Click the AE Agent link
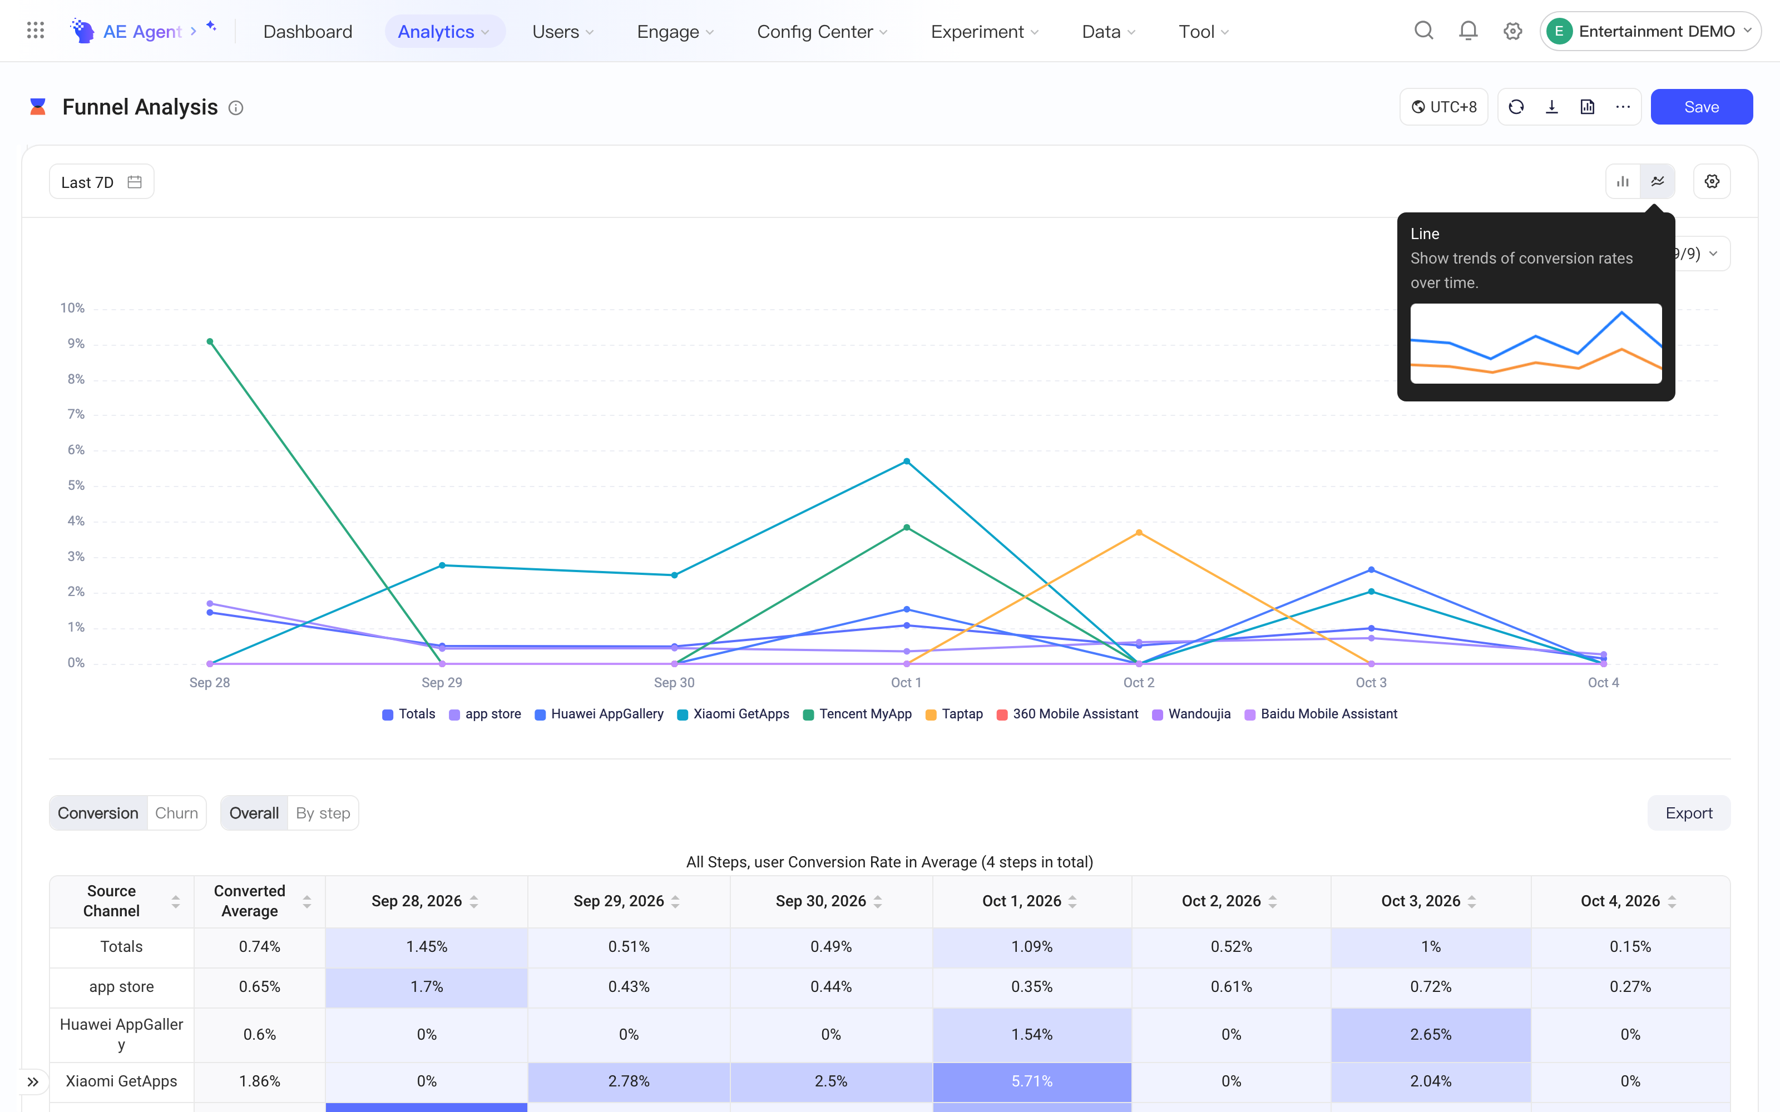The height and width of the screenshot is (1112, 1780). [x=143, y=32]
